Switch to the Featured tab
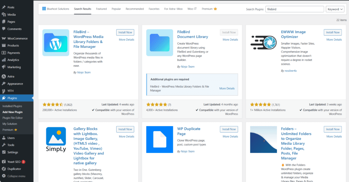 (102, 9)
